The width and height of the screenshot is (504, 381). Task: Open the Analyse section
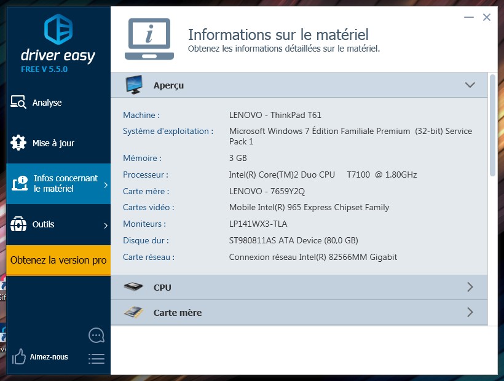58,103
